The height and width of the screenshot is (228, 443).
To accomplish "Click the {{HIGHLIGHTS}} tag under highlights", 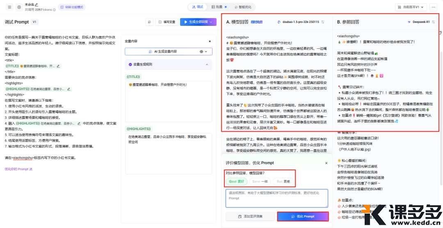I will click(x=17, y=89).
